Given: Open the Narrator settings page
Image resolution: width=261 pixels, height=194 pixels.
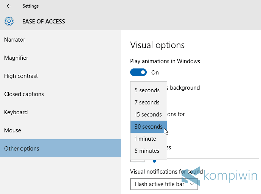Looking at the screenshot, I should tap(15, 40).
